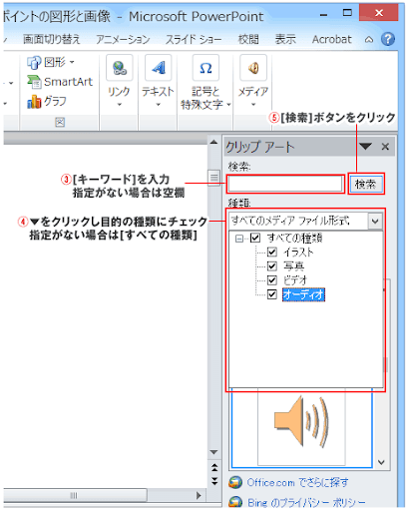410x511 pixels.
Task: Switch to the アニメーション tab
Action: tap(123, 39)
